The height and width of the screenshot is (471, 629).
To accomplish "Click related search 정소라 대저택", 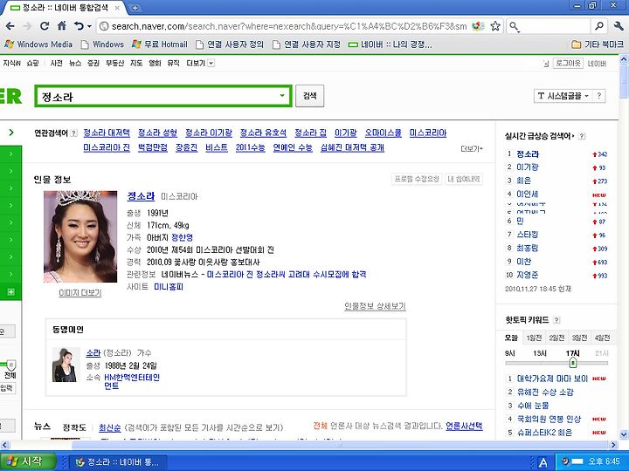I will (x=107, y=133).
